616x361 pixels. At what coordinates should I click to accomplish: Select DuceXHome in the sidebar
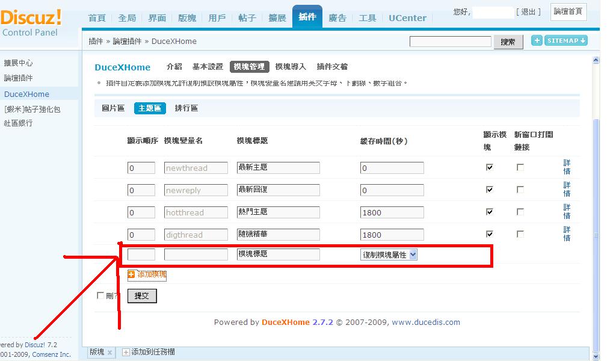(26, 94)
